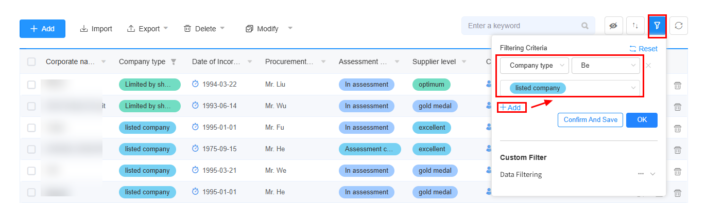Click trash icon in first row
Viewport: 706px width, 203px height.
pyautogui.click(x=678, y=85)
